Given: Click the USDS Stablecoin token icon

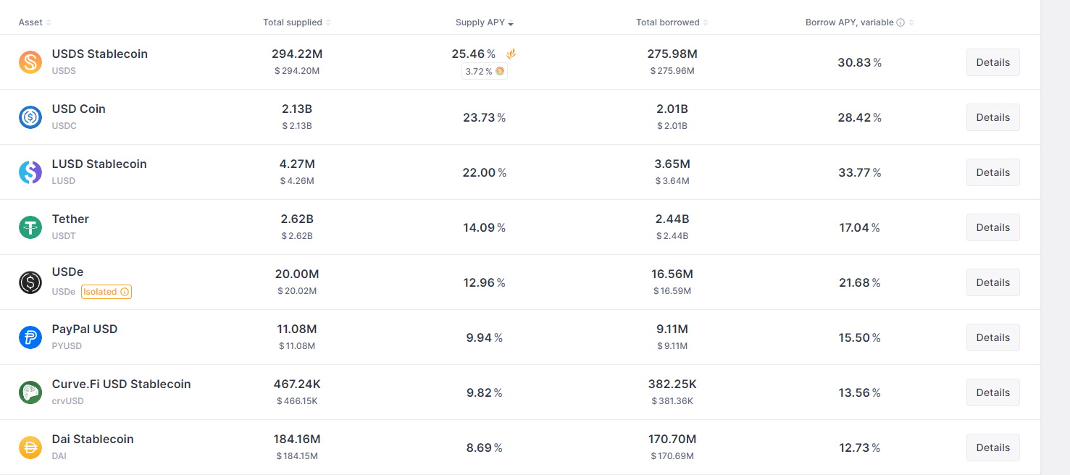Looking at the screenshot, I should [30, 62].
